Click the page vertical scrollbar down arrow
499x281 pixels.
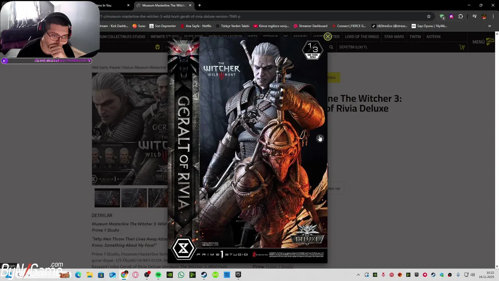tap(497, 267)
